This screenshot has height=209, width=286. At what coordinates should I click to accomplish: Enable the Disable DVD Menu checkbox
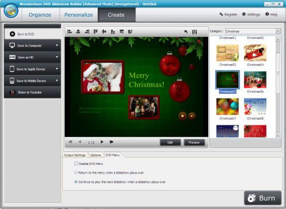[76, 164]
